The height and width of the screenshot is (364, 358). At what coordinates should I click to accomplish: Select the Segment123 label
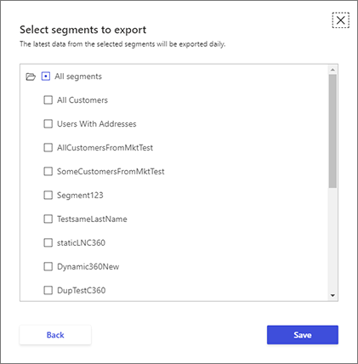click(80, 196)
